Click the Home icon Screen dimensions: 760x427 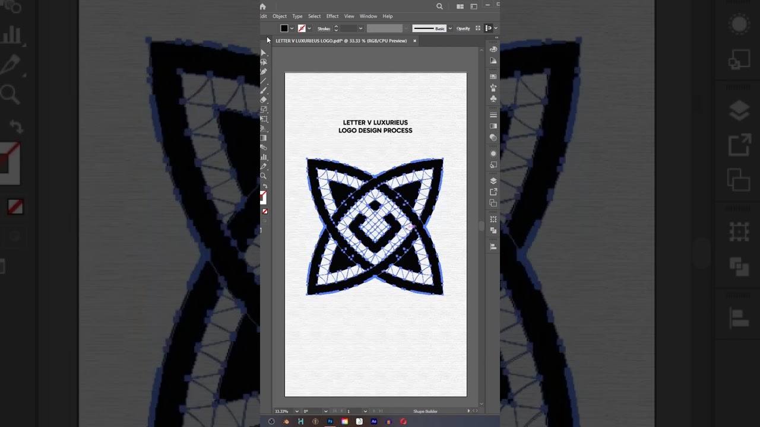point(263,7)
